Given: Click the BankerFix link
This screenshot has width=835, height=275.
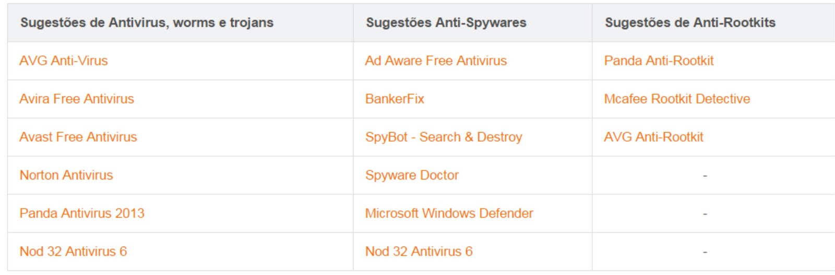Looking at the screenshot, I should coord(395,99).
